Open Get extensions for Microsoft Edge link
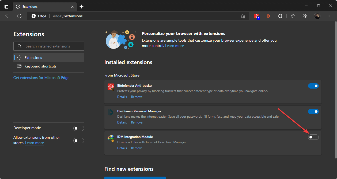This screenshot has width=337, height=179. [41, 78]
